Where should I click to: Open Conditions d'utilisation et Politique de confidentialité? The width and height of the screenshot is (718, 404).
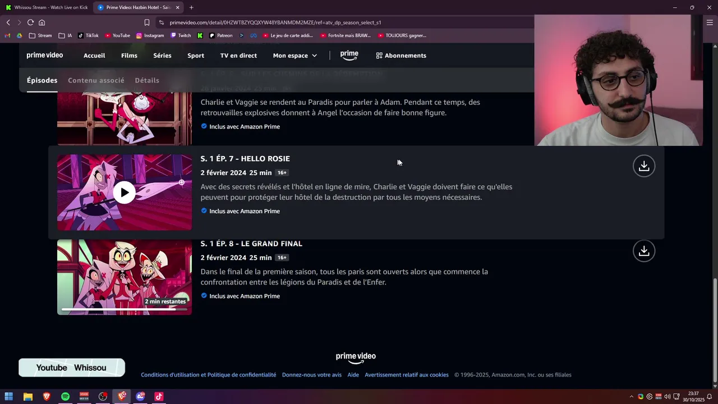pyautogui.click(x=209, y=375)
